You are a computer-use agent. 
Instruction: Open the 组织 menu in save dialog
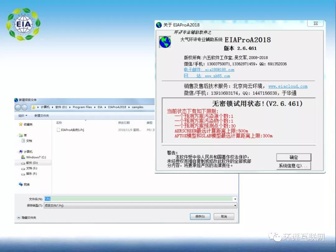point(23,115)
